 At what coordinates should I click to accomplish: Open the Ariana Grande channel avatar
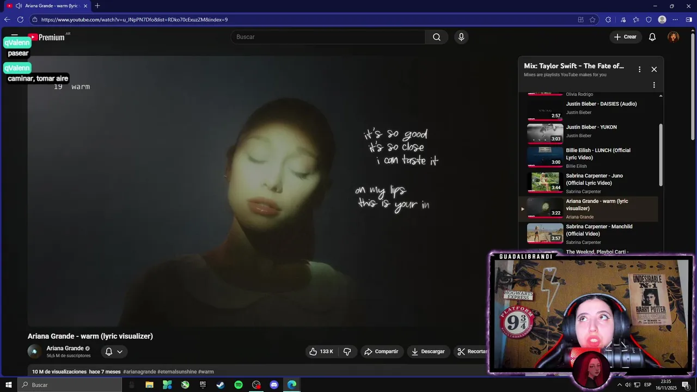[34, 352]
